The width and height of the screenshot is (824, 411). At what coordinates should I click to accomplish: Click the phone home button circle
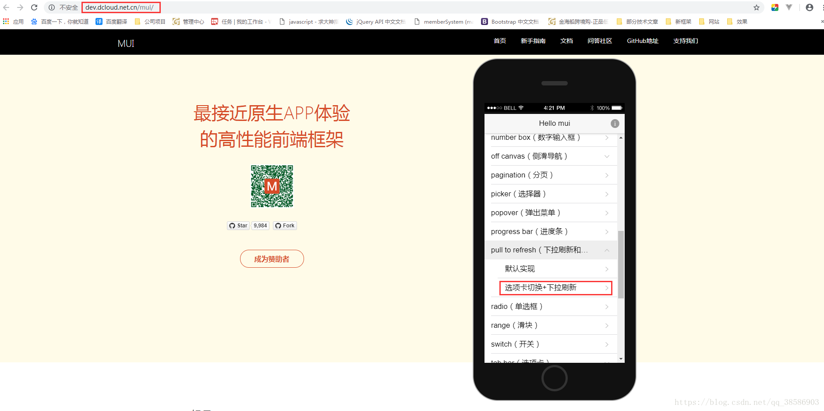pyautogui.click(x=555, y=378)
